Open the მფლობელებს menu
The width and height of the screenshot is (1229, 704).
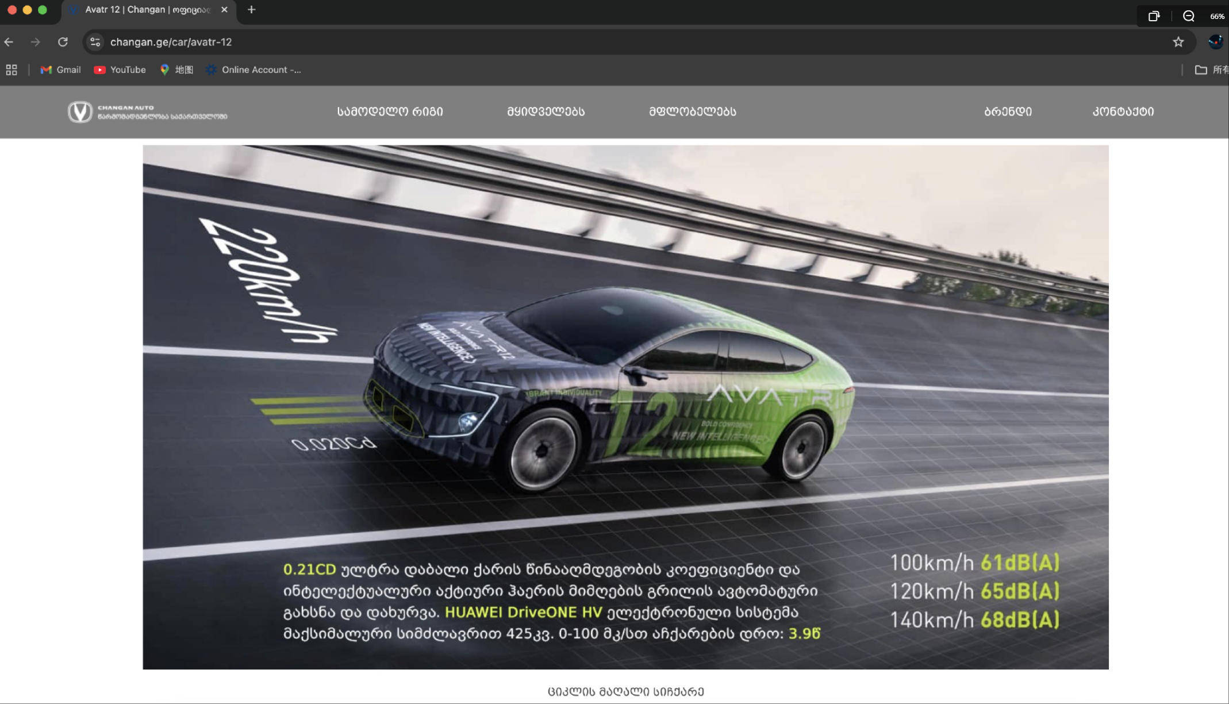692,111
